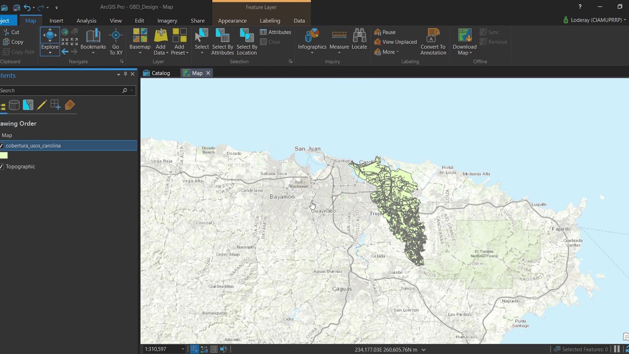
Task: Toggle snapping in the status bar
Action: coord(194,349)
